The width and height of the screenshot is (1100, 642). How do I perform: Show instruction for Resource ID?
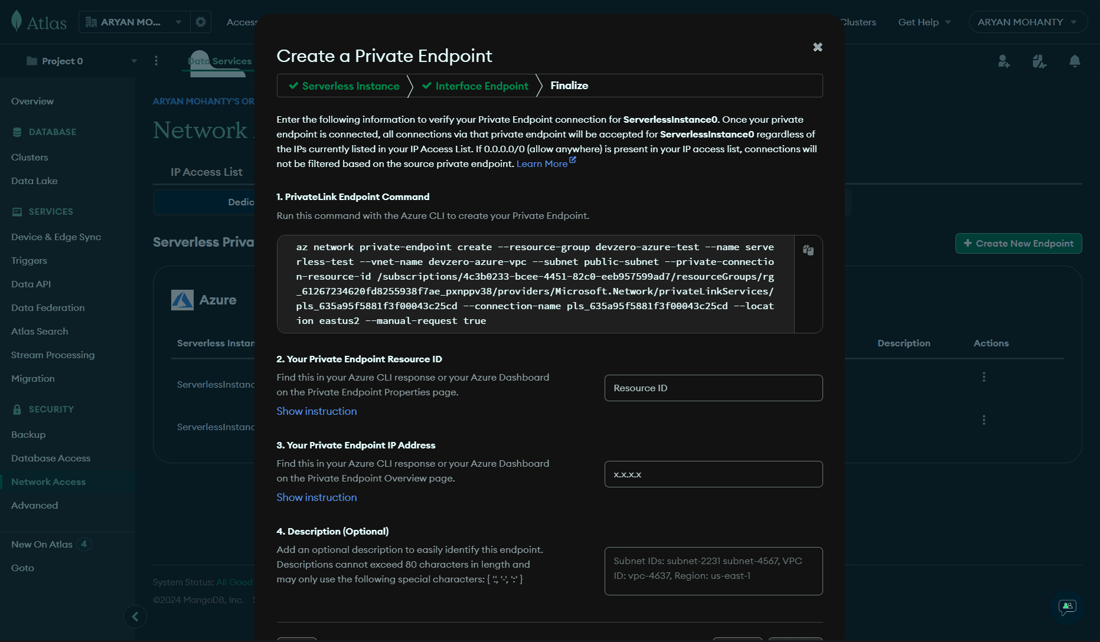[316, 411]
